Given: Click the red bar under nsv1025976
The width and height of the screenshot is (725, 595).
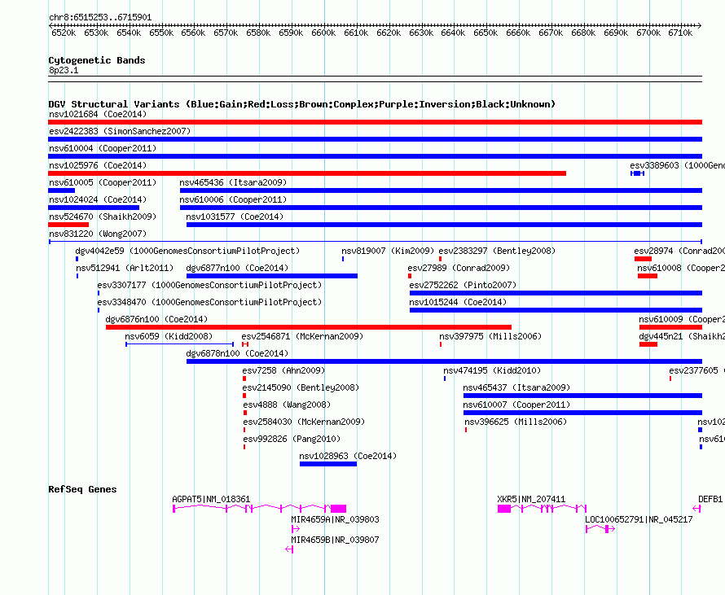Looking at the screenshot, I should 307,173.
